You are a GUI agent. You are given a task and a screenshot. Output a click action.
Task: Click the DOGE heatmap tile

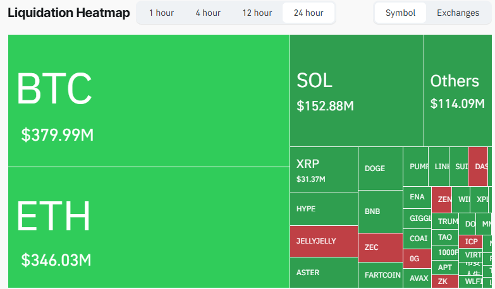point(380,168)
